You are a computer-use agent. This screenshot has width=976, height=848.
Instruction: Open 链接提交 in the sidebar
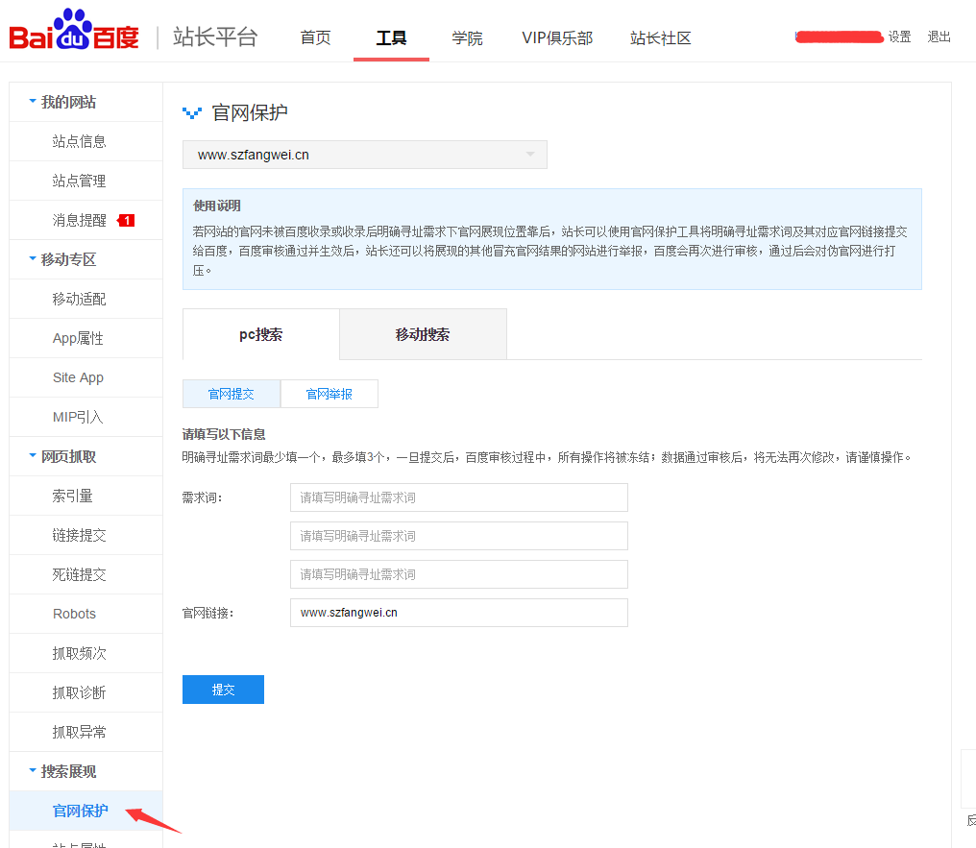point(80,535)
